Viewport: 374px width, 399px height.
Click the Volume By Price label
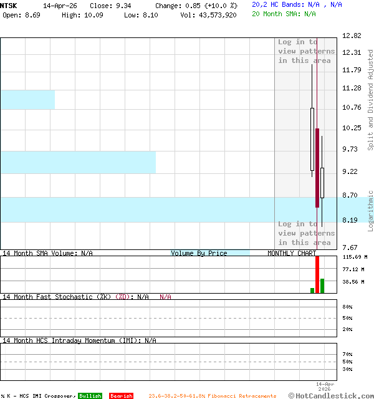[199, 253]
